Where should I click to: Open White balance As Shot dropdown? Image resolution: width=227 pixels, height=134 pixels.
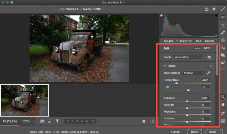point(193,73)
